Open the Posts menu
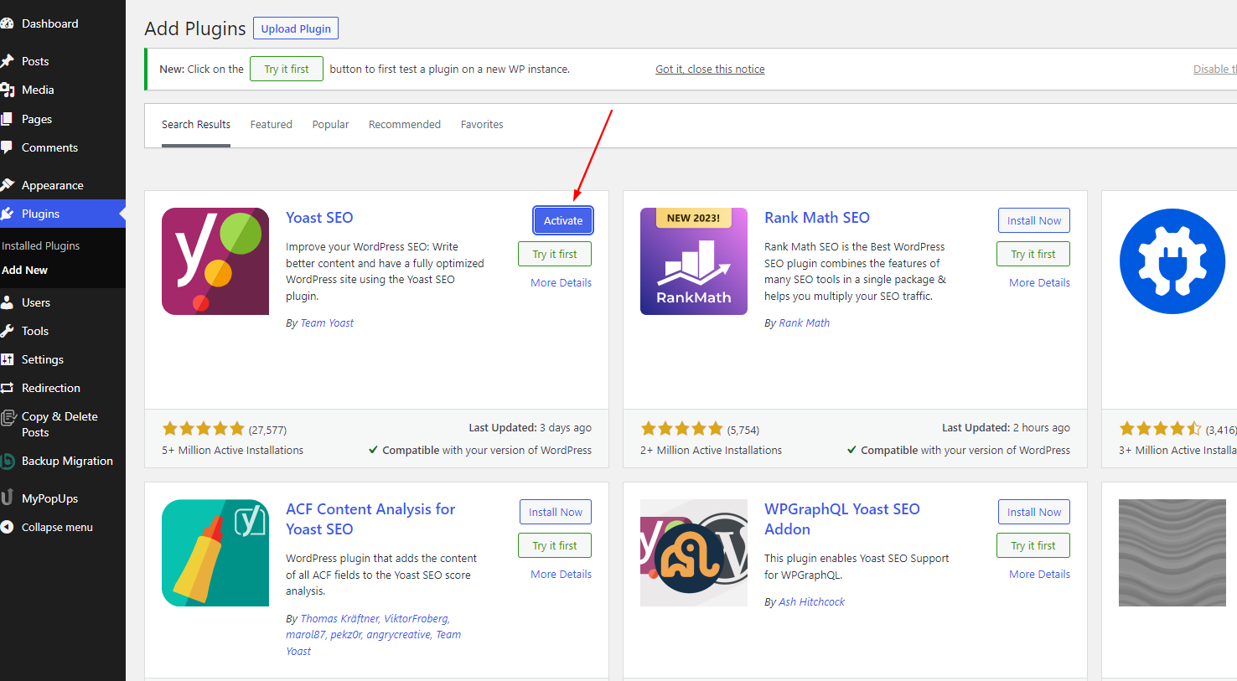 (x=35, y=61)
